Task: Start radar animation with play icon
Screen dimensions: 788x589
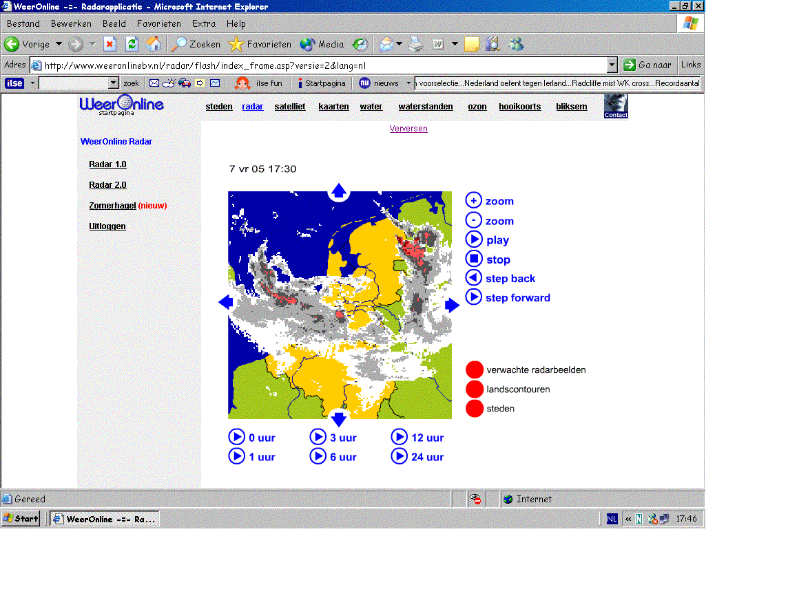Action: 473,239
